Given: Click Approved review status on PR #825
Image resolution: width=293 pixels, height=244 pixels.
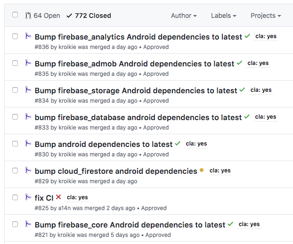Looking at the screenshot, I should [154, 208].
